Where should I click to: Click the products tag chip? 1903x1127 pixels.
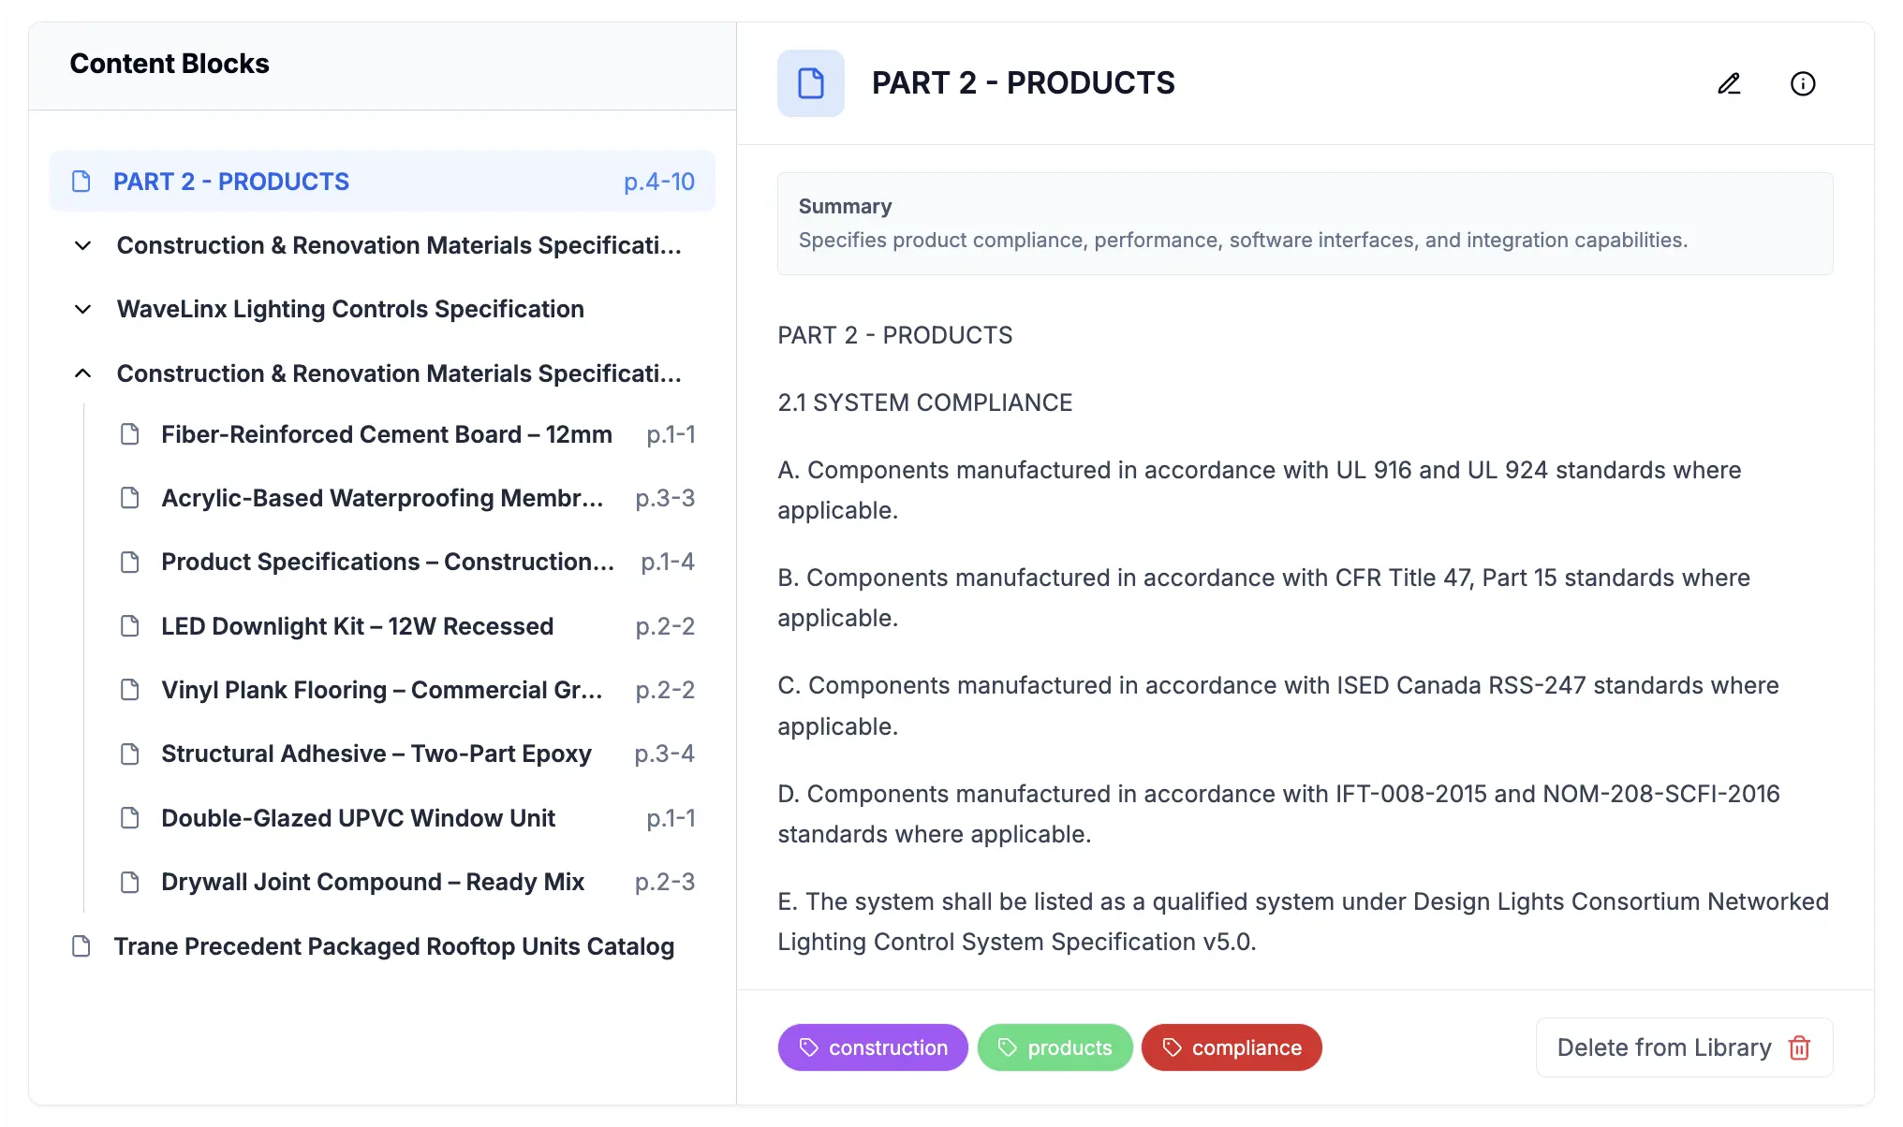[x=1055, y=1047]
